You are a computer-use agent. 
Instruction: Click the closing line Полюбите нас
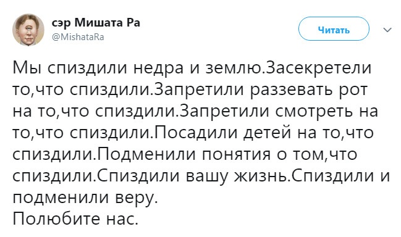(75, 219)
